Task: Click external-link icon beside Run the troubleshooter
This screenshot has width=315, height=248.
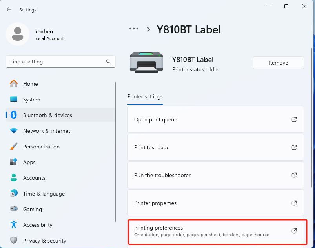Action: coord(294,175)
